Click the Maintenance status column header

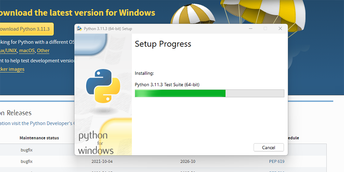tap(39, 138)
